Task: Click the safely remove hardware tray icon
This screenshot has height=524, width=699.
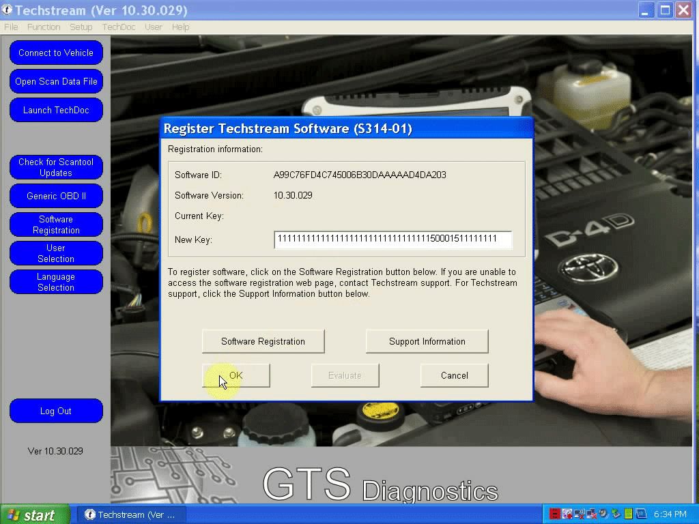Action: (x=616, y=514)
